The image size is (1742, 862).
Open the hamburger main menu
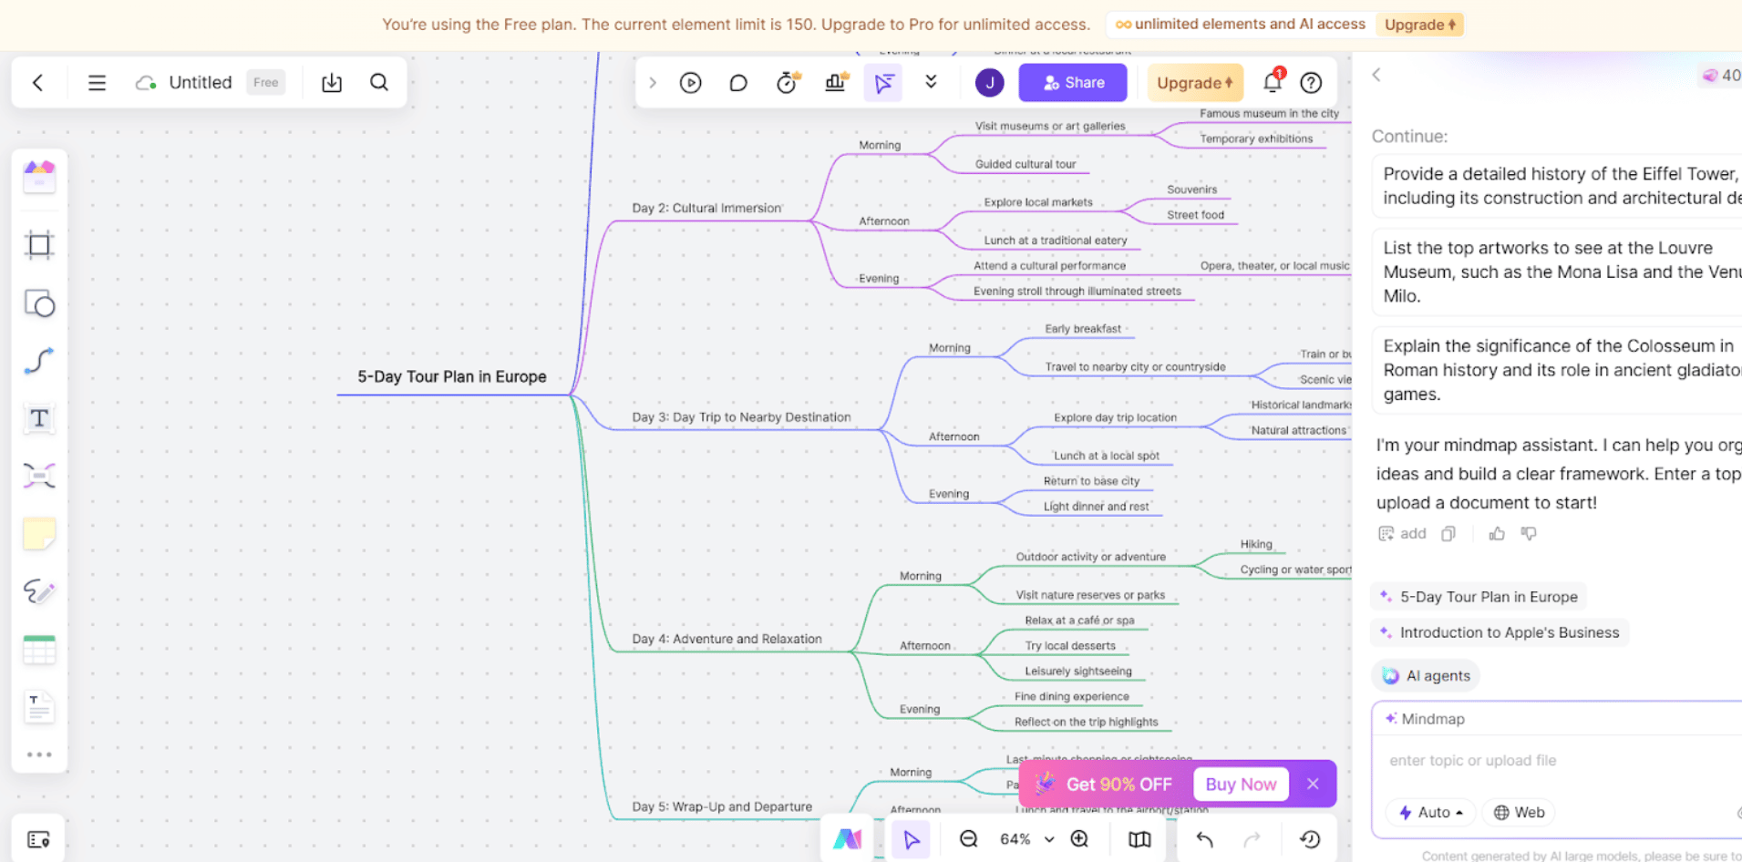click(x=97, y=83)
